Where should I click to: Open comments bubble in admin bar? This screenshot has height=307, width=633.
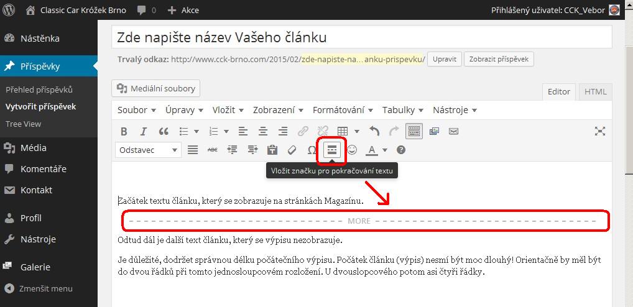click(147, 10)
